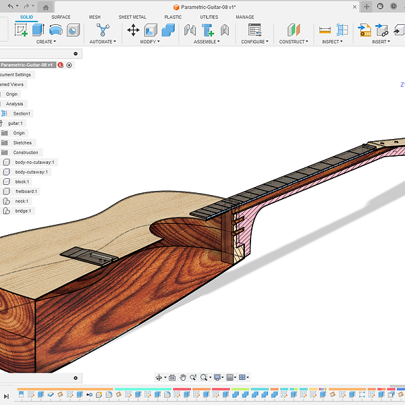The height and width of the screenshot is (405, 405).
Task: Select the Look At tool
Action: pos(172,377)
